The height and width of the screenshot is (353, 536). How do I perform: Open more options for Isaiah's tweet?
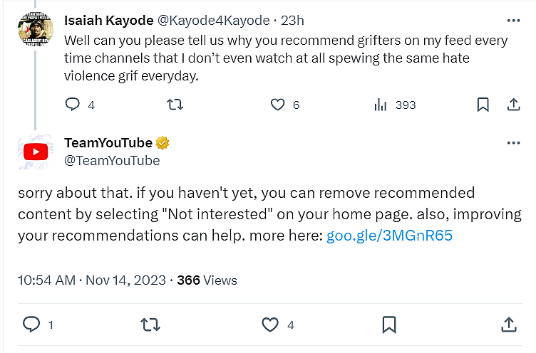(x=513, y=20)
